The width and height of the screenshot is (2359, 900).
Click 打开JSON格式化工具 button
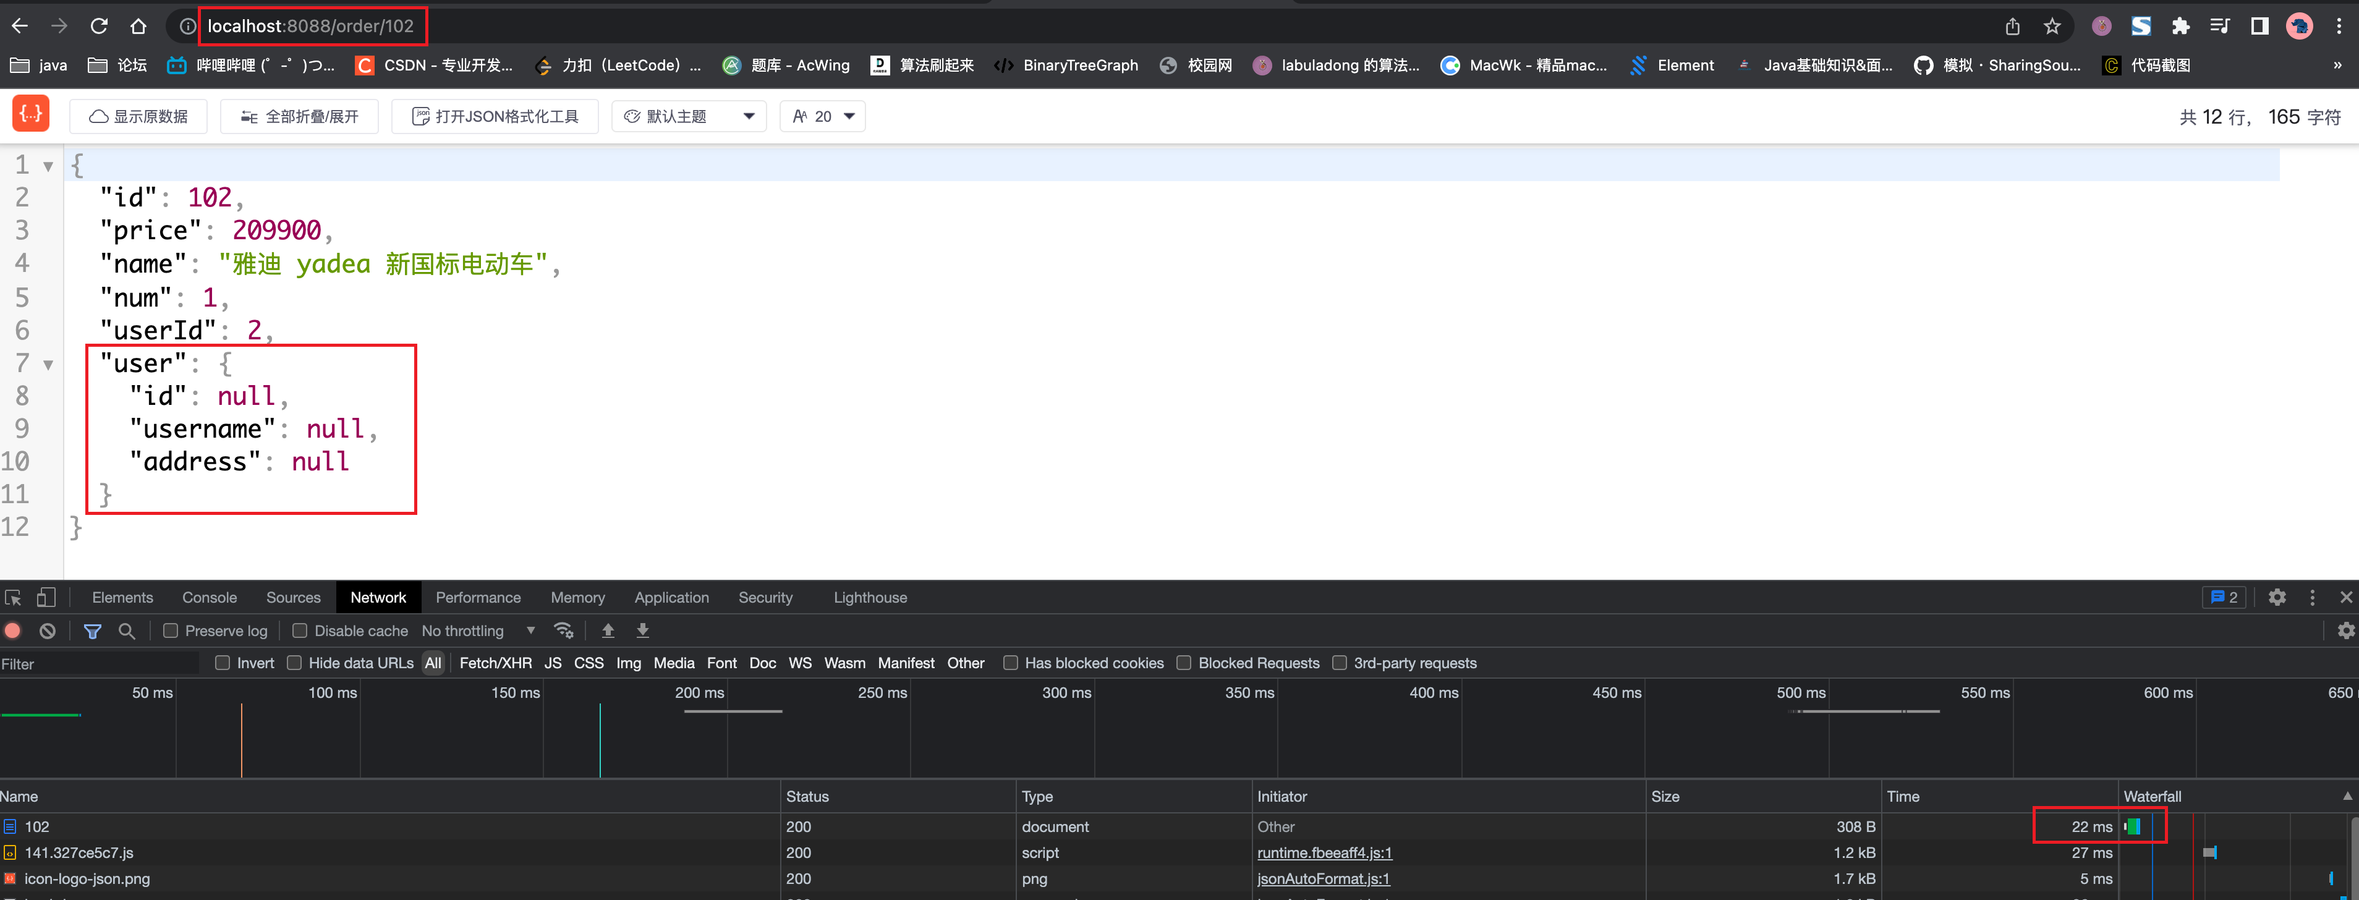click(x=495, y=116)
